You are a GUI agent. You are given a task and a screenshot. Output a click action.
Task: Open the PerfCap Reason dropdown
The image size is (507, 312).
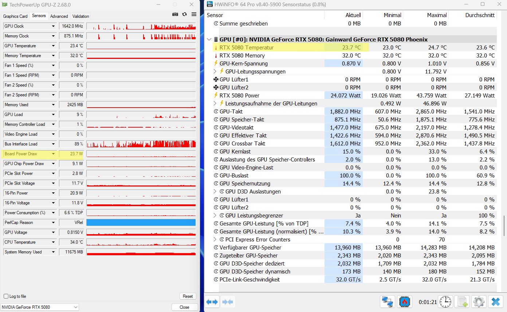coord(54,223)
